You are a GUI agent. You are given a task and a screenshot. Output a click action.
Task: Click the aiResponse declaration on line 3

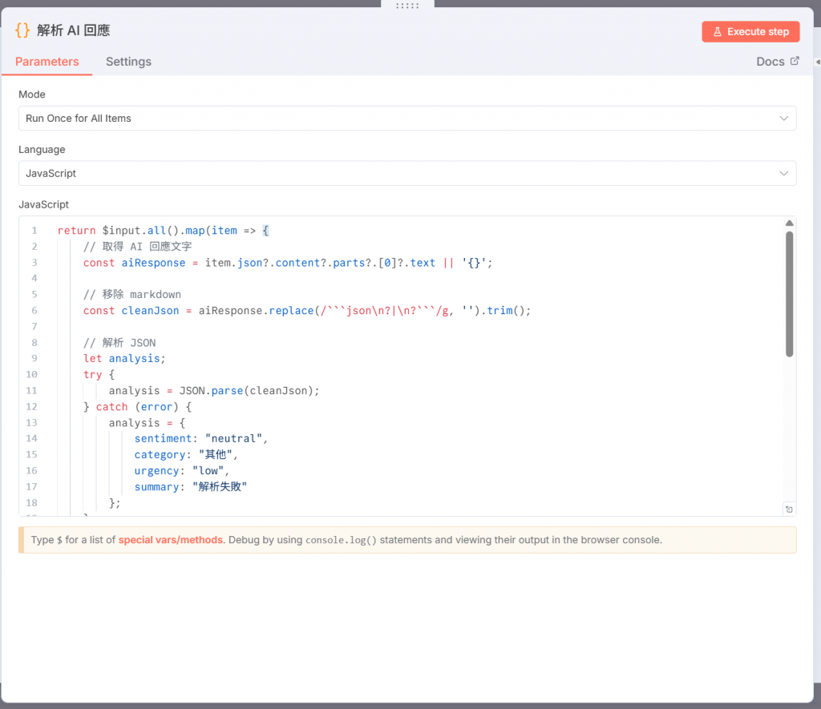288,263
